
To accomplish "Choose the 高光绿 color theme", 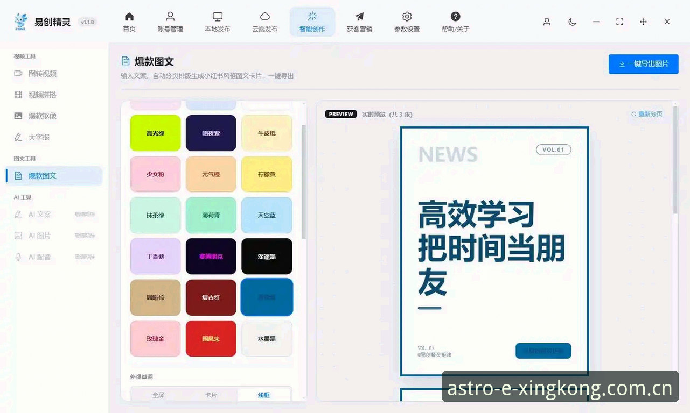I will pyautogui.click(x=155, y=133).
